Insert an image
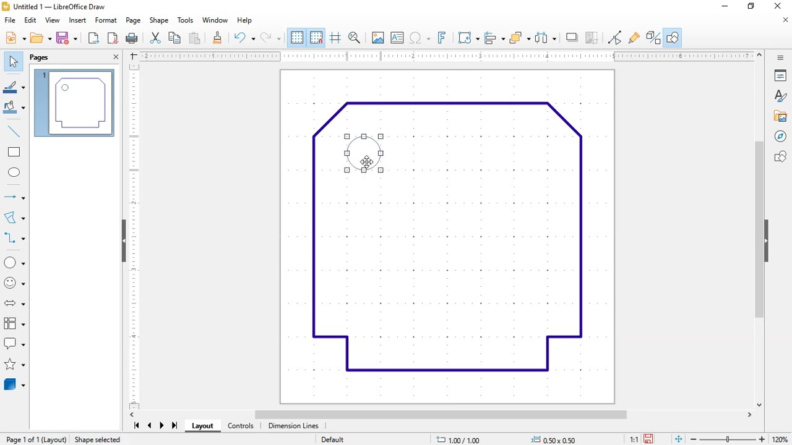 (378, 38)
